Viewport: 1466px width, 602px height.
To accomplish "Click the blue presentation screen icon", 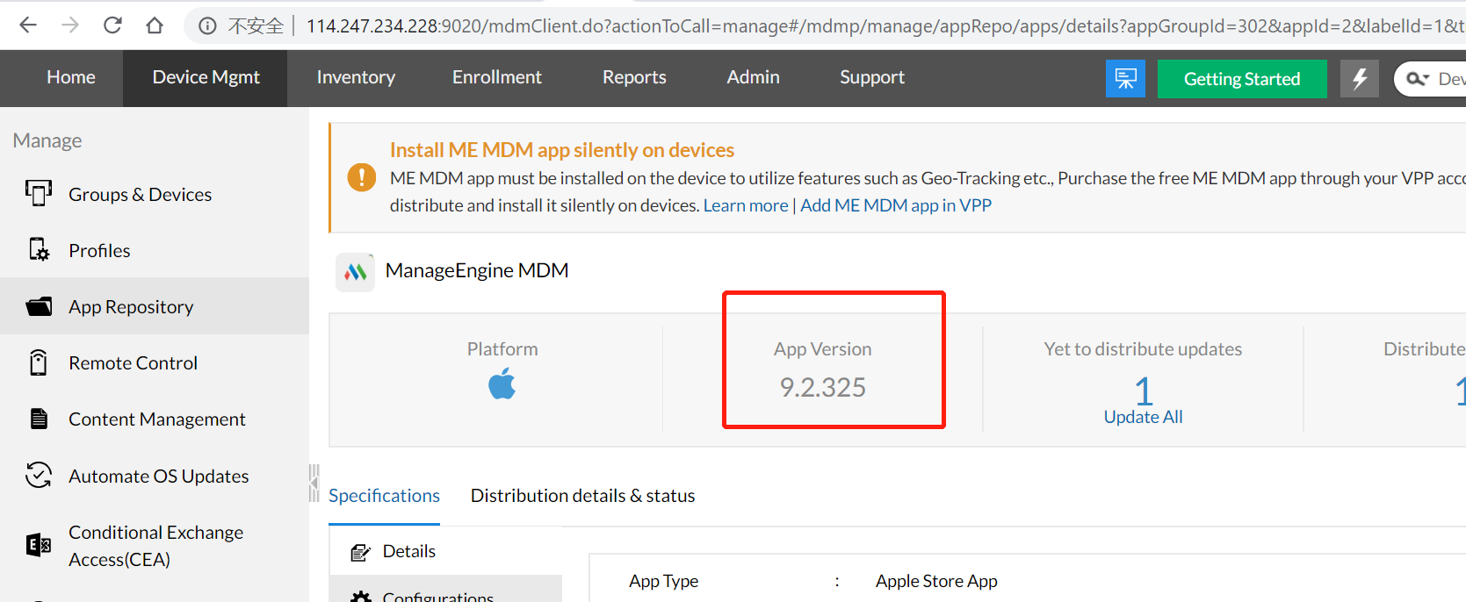I will click(x=1125, y=79).
